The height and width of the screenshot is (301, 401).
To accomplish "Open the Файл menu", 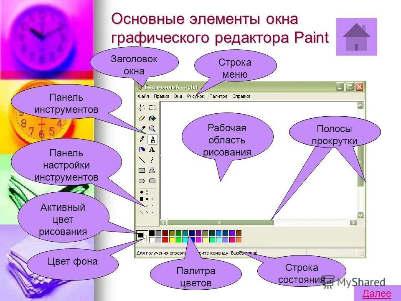I will [x=143, y=96].
